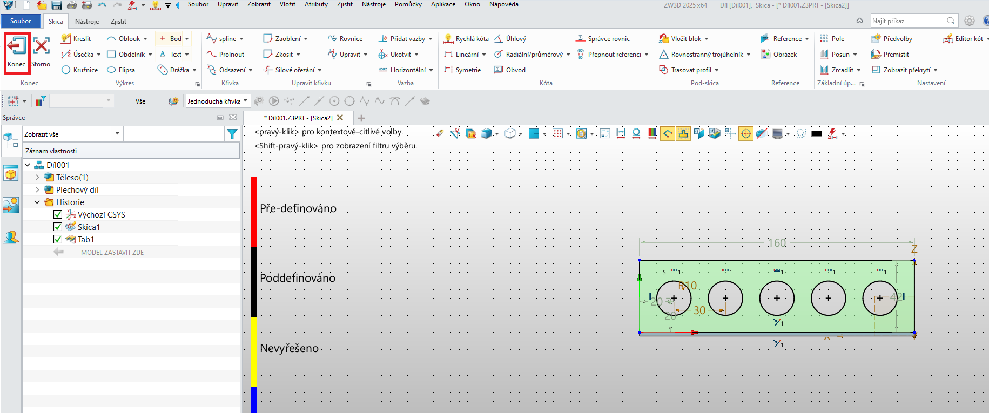Viewport: 989px width, 413px height.
Task: Open the Zobrazit vše dropdown
Action: [72, 134]
